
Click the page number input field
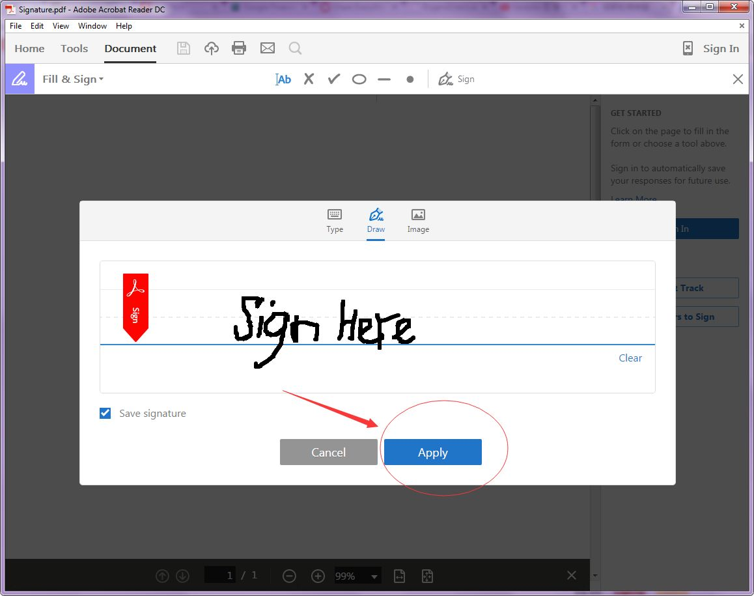tap(220, 575)
